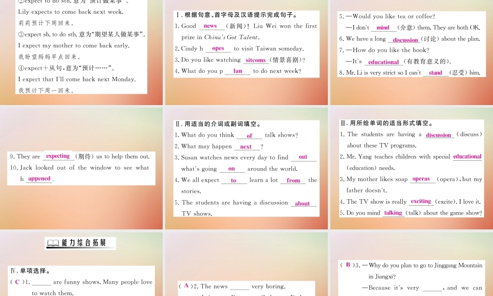
Task: Open the slide titled Ⅱ.用适当的介词或副词填空
Action: [x=246, y=168]
